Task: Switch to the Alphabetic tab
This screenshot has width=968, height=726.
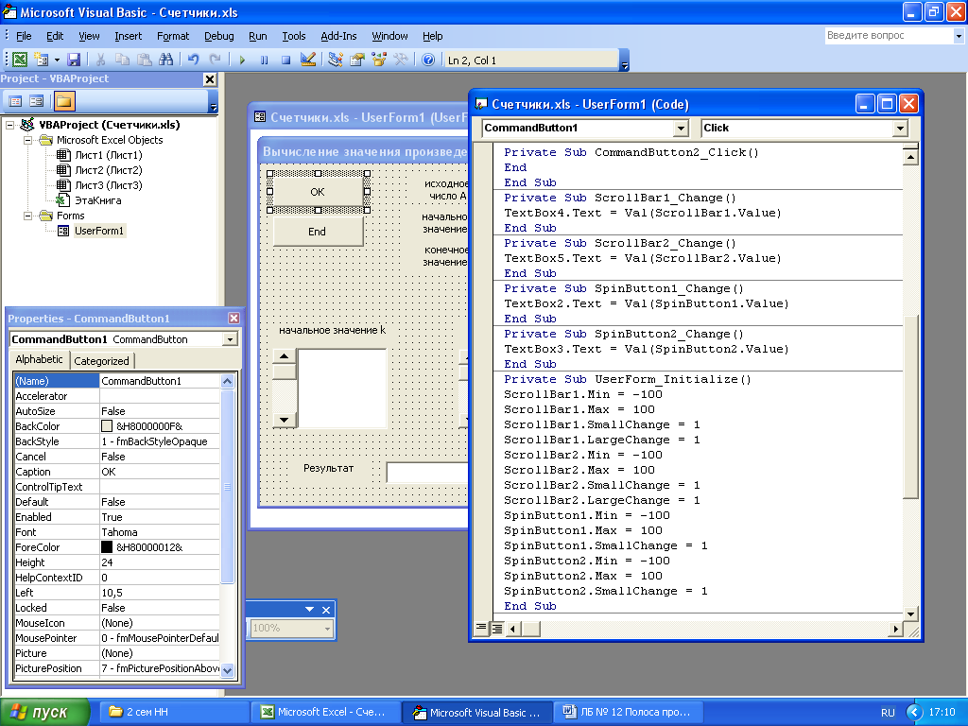Action: click(x=39, y=359)
